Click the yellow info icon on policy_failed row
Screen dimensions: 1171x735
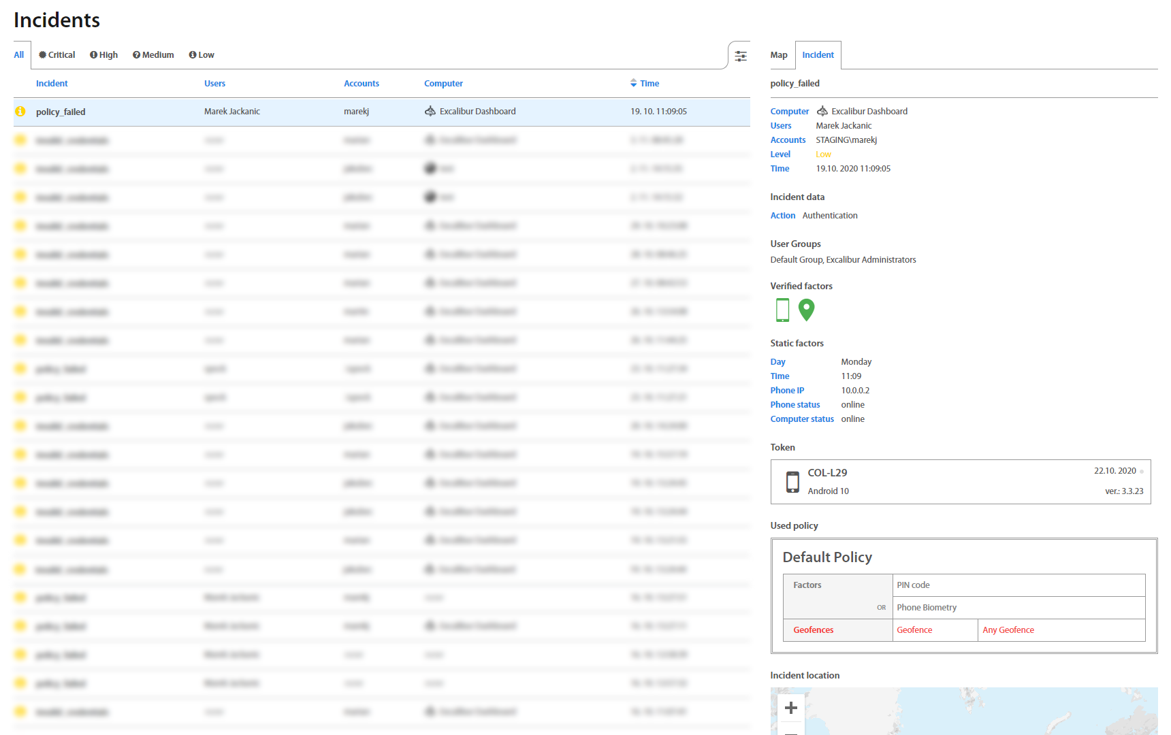pyautogui.click(x=20, y=112)
